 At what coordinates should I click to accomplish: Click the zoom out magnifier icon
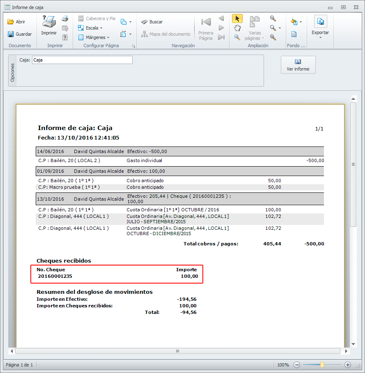click(x=273, y=18)
